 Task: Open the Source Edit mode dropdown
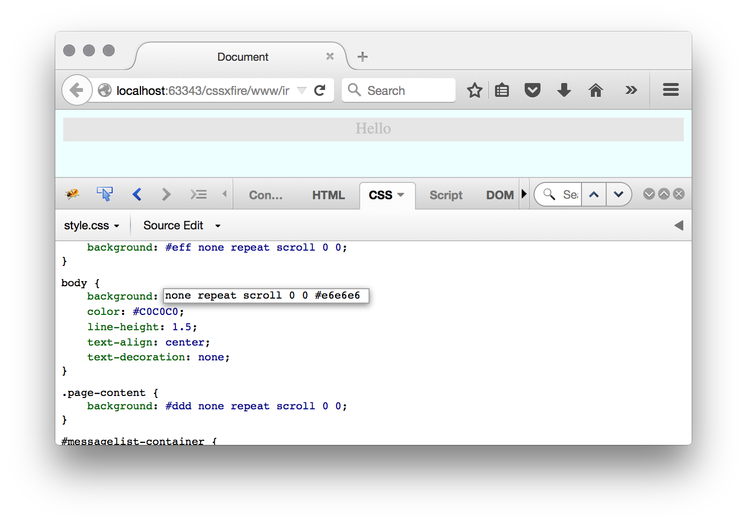tap(181, 226)
